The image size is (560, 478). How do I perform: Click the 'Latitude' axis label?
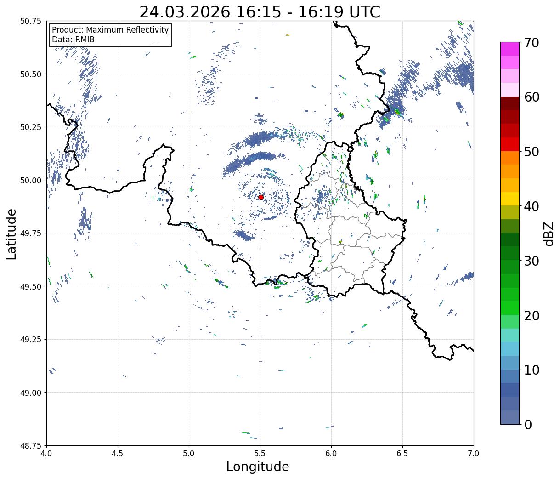coord(11,233)
